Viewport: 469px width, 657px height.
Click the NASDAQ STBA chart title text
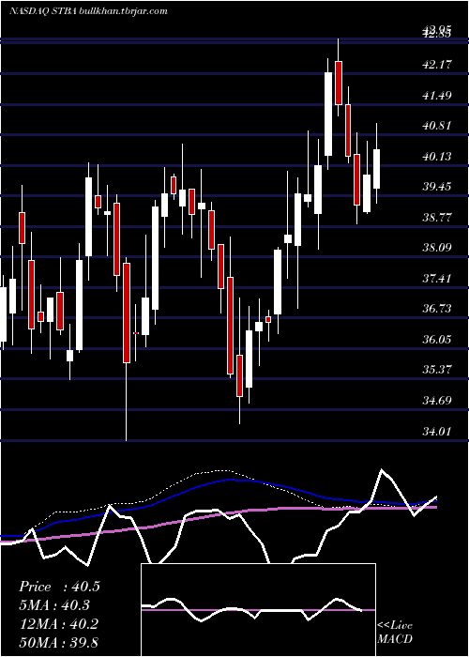[88, 11]
